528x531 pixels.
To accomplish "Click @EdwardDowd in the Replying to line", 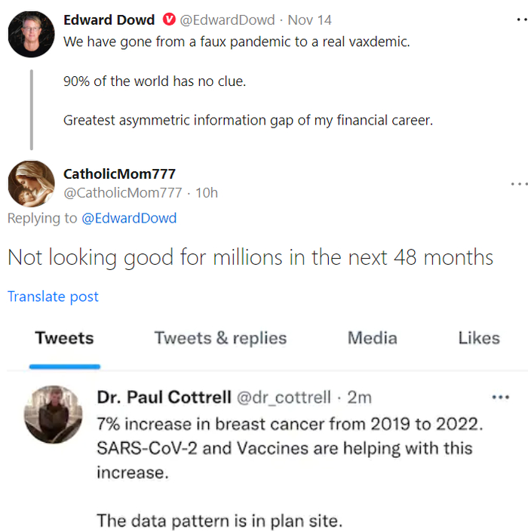I will tap(129, 218).
